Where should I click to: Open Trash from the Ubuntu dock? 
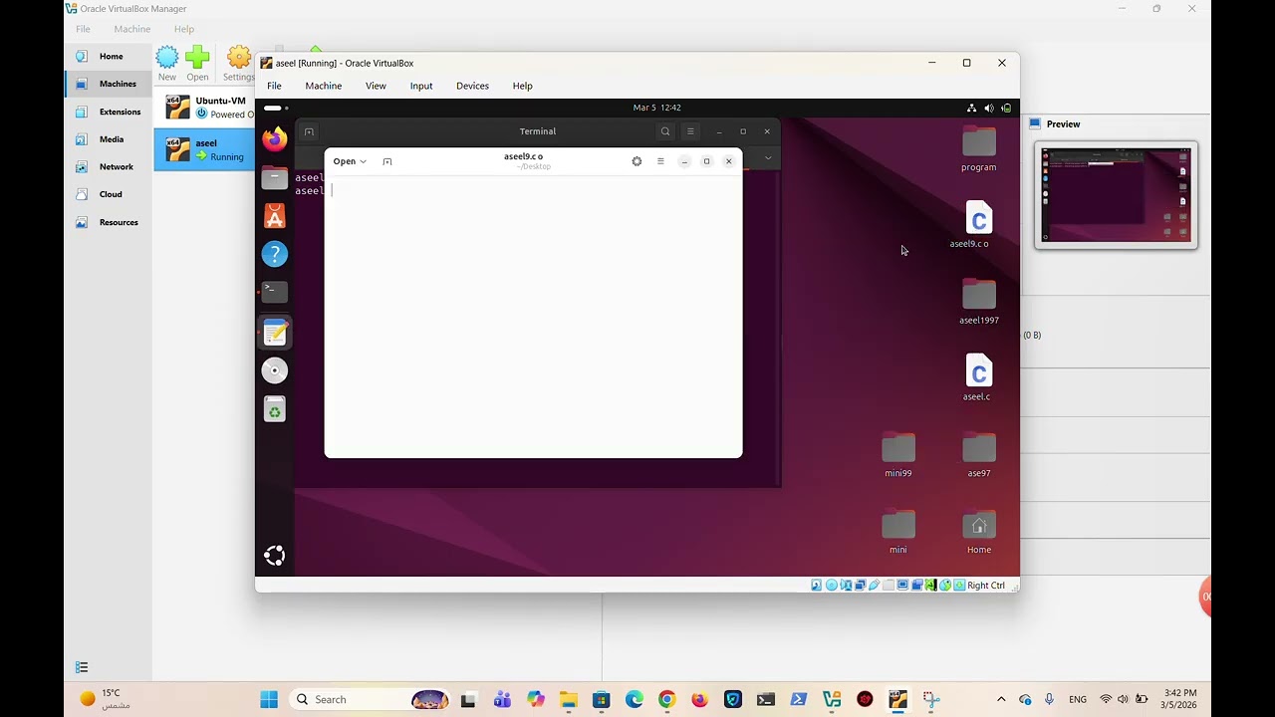pos(275,409)
